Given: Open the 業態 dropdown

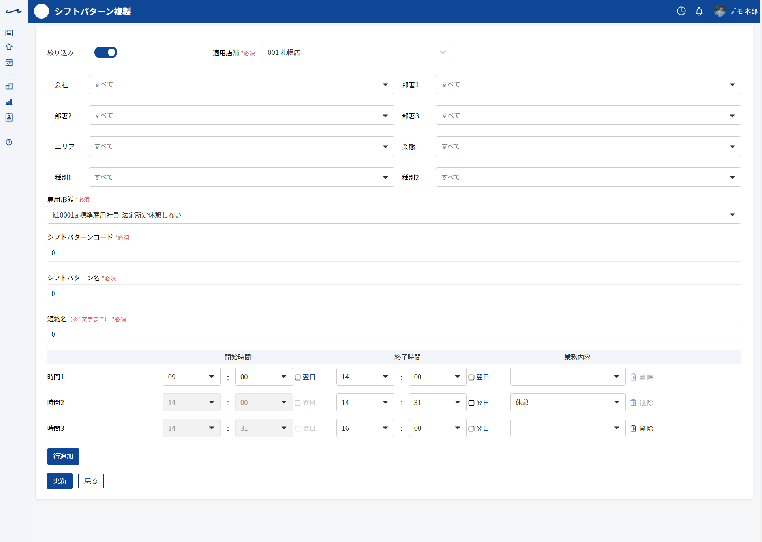Looking at the screenshot, I should 588,146.
